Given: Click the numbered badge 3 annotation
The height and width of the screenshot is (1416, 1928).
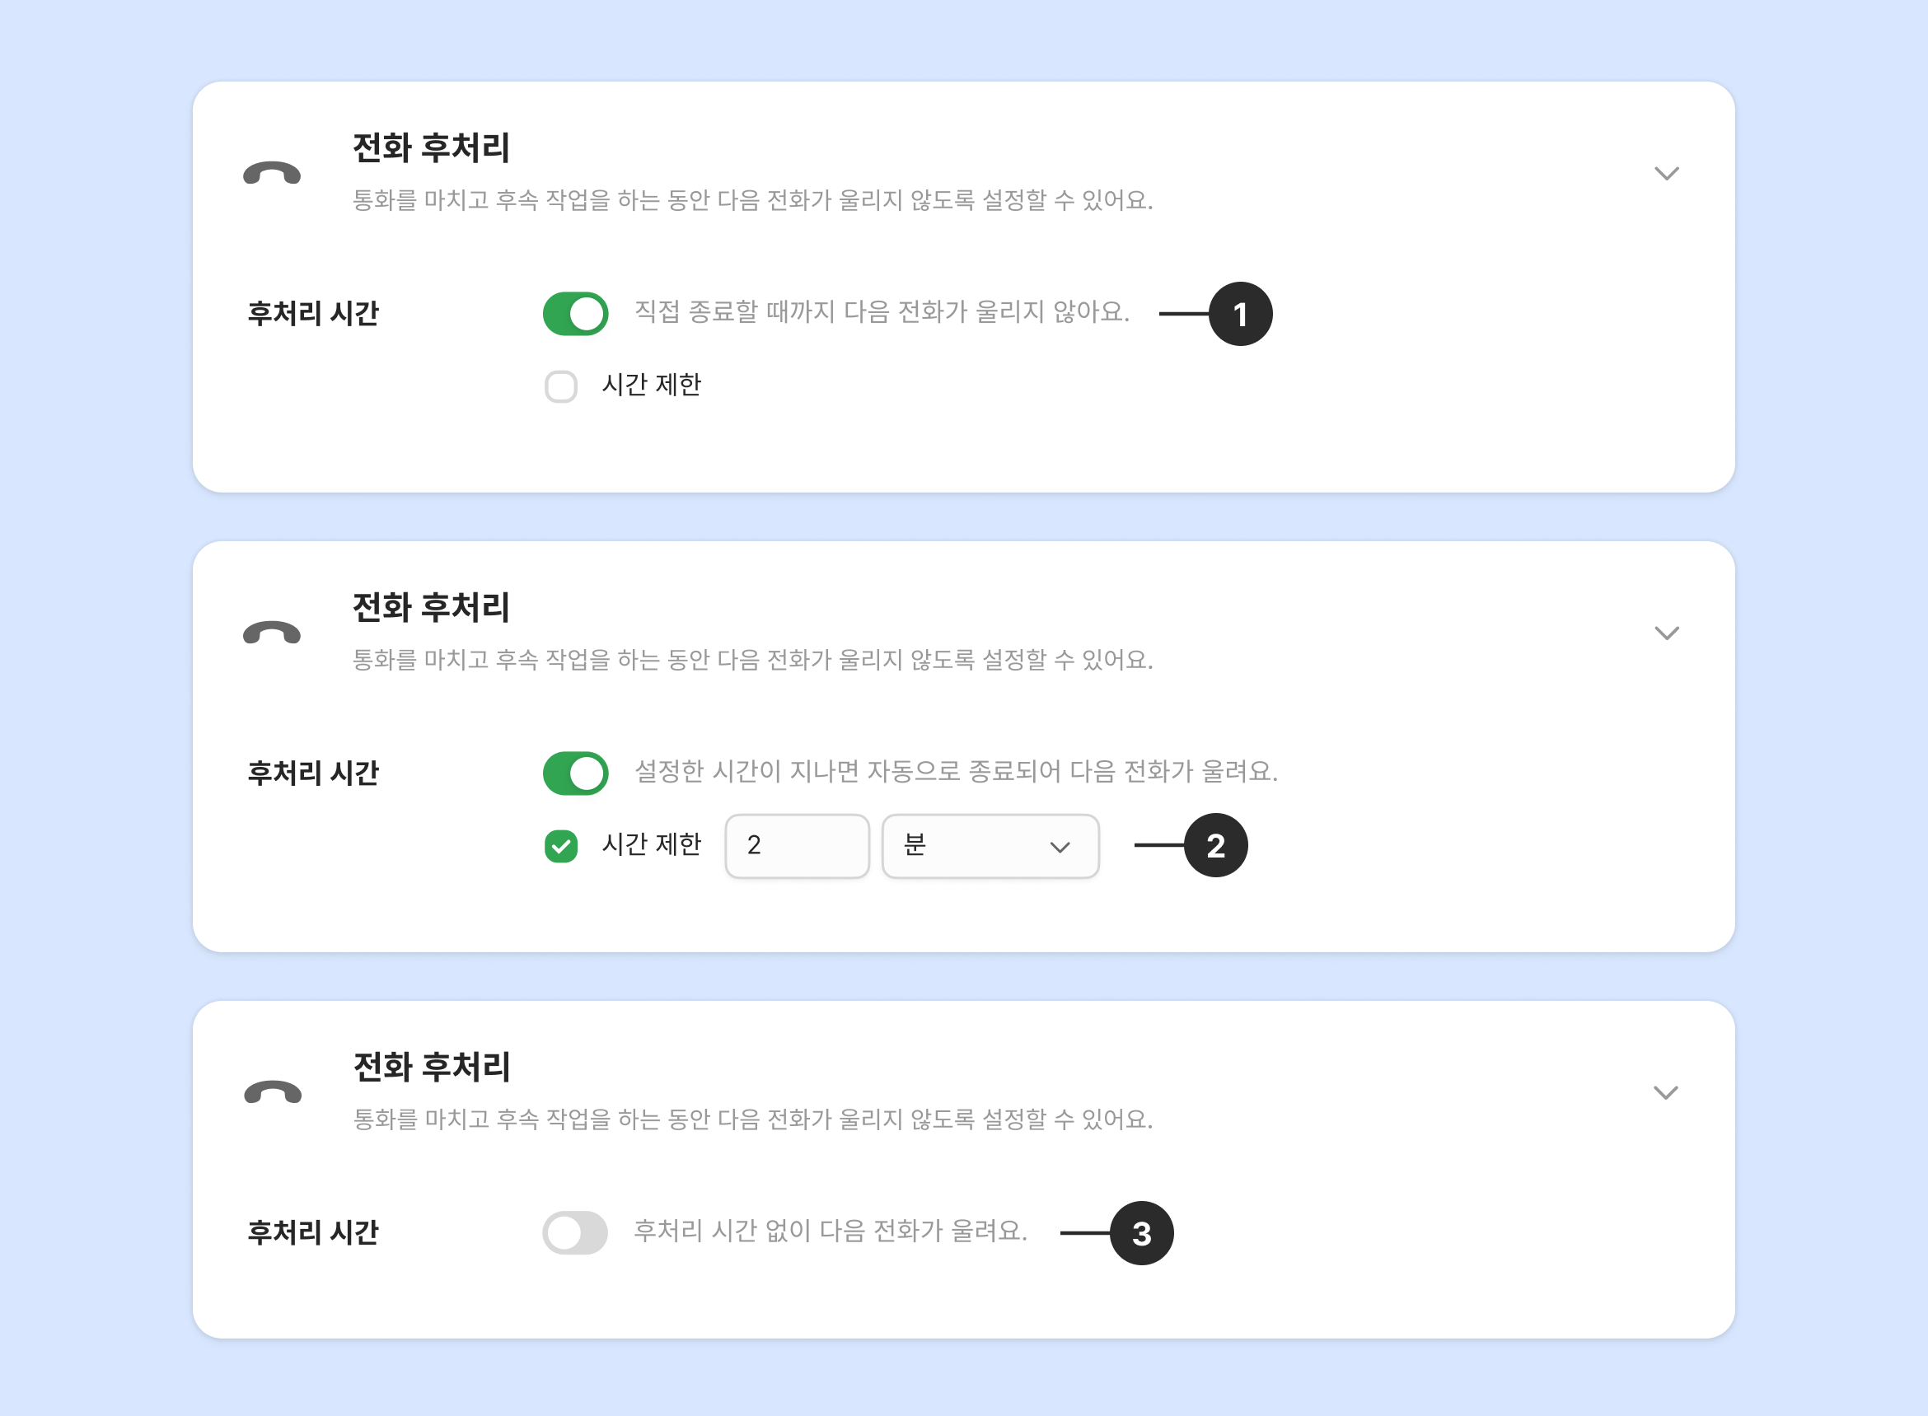Looking at the screenshot, I should [x=1141, y=1232].
